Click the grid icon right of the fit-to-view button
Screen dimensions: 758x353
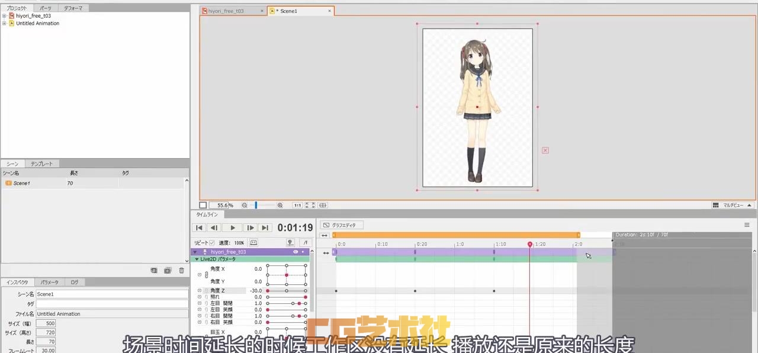(x=323, y=205)
